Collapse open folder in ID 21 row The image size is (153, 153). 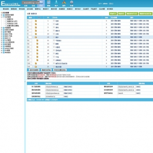click(36, 67)
